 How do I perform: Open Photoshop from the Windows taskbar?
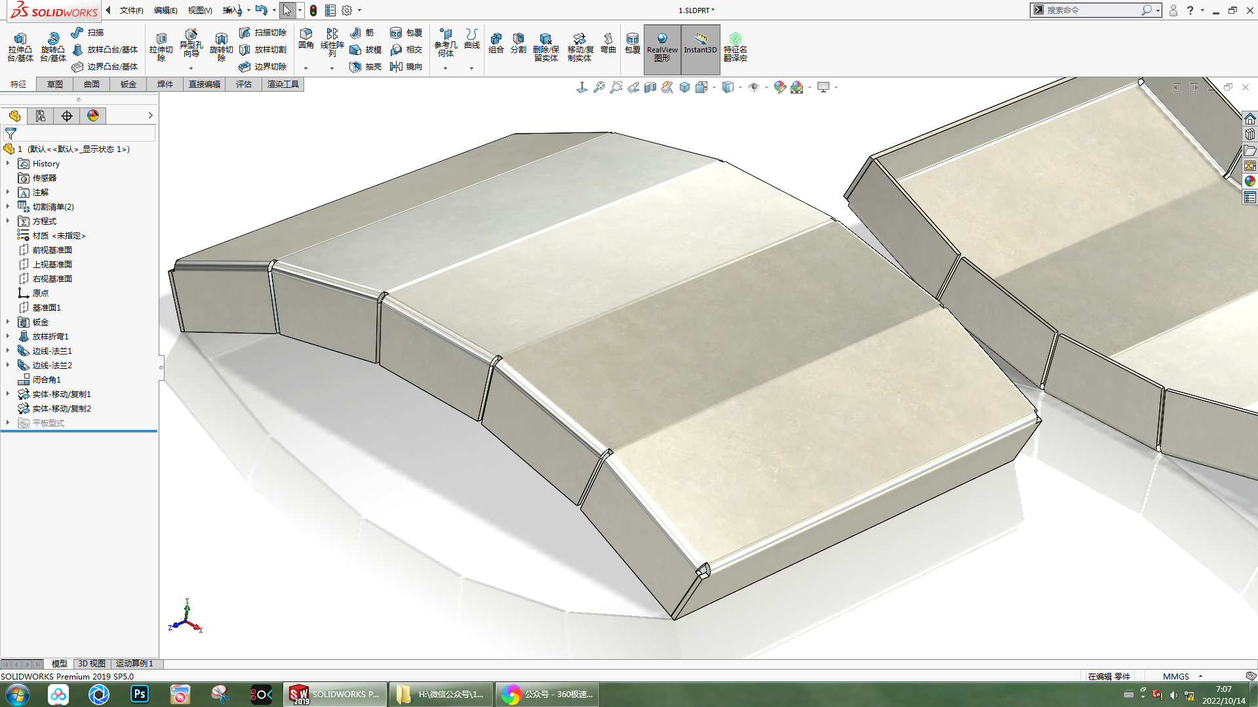tap(140, 694)
